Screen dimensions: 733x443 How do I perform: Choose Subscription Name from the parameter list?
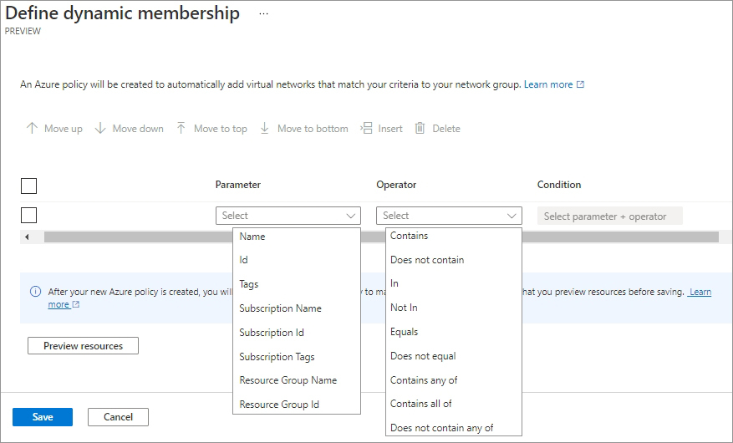[x=280, y=308]
